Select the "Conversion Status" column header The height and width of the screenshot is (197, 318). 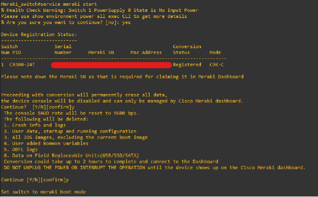187,49
